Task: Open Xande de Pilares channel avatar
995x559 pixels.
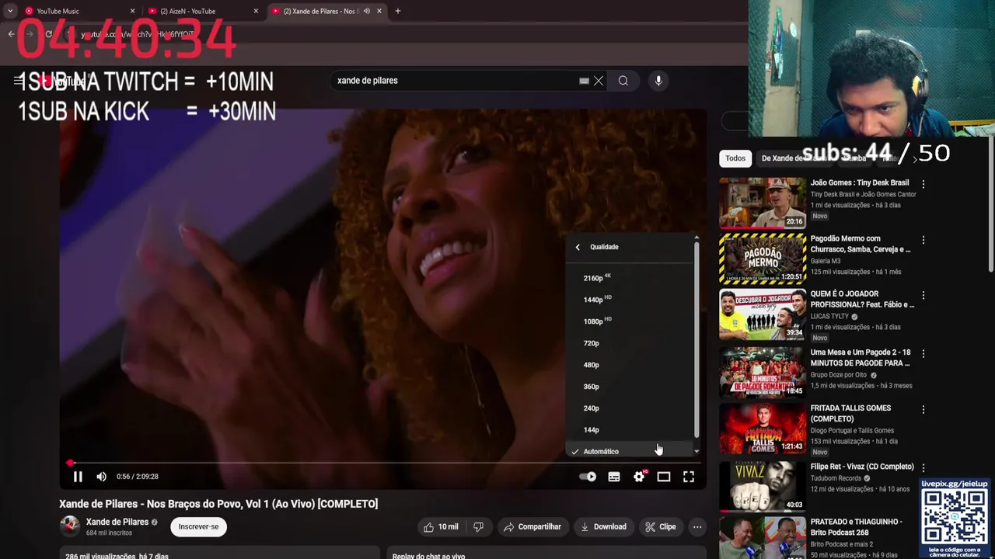Action: 70,526
